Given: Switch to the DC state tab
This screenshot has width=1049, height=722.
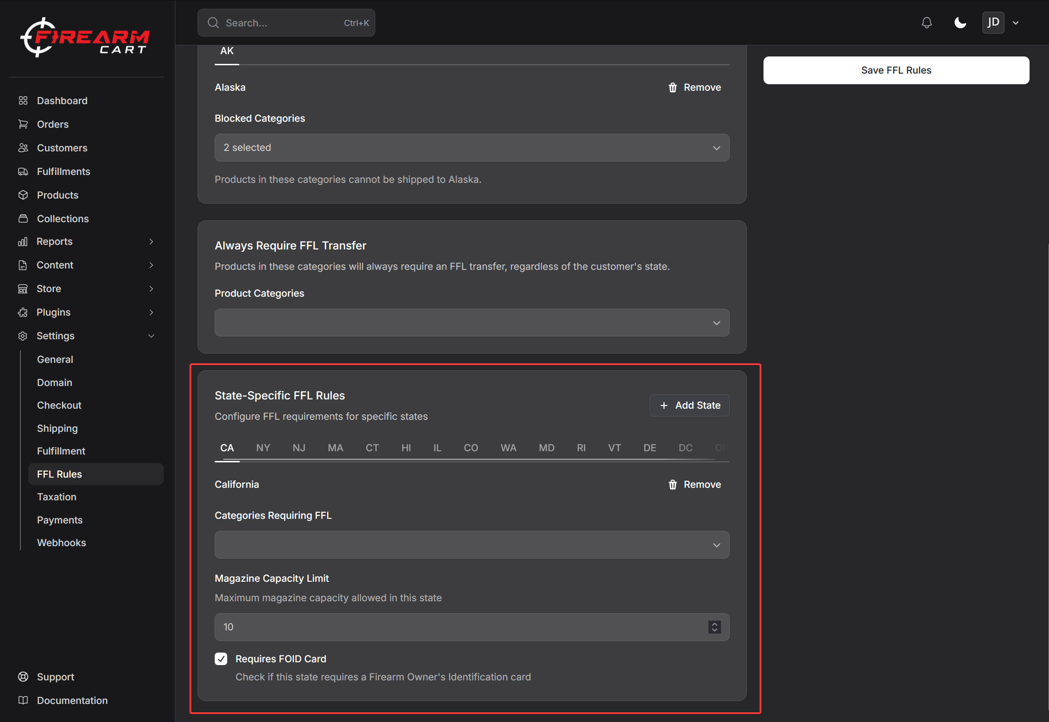Looking at the screenshot, I should 685,448.
